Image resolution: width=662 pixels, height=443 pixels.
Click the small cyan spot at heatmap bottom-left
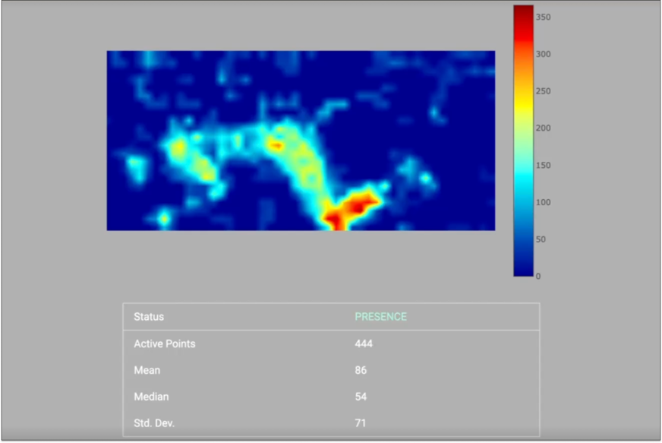click(163, 219)
